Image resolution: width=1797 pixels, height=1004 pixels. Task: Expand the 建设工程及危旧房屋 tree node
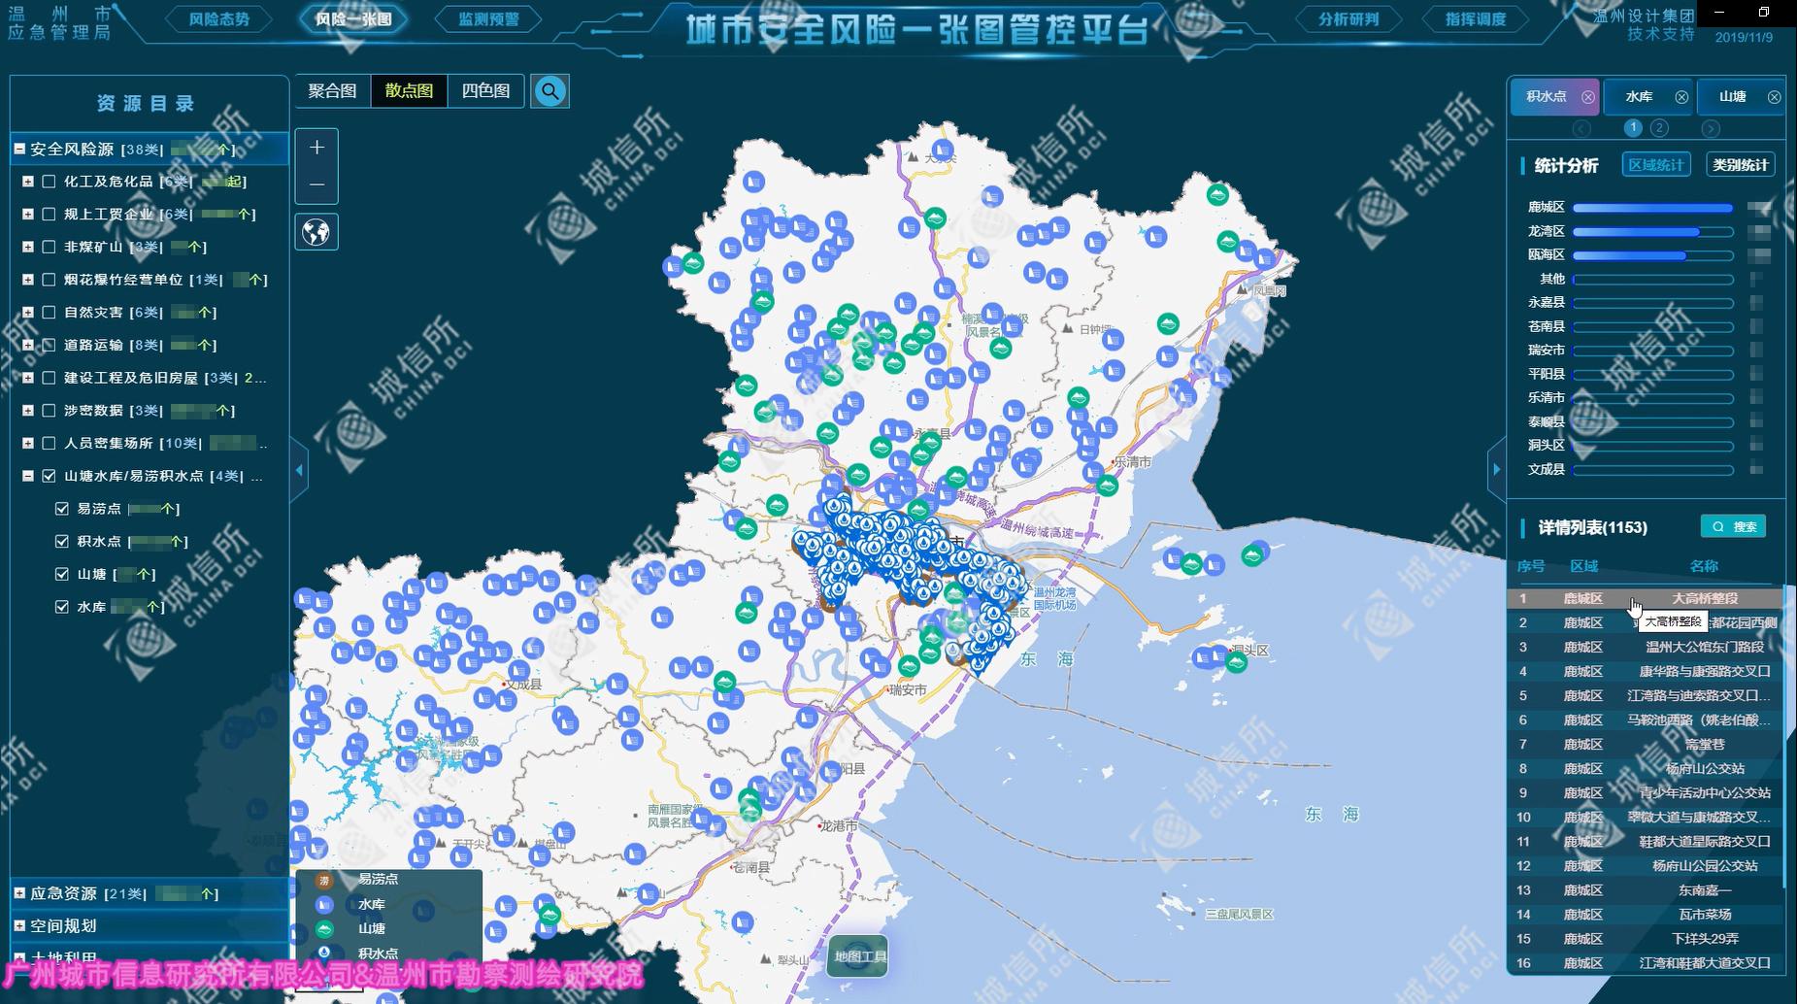28,378
